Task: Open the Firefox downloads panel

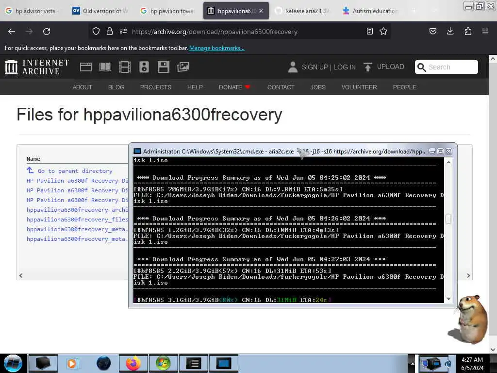Action: [450, 31]
